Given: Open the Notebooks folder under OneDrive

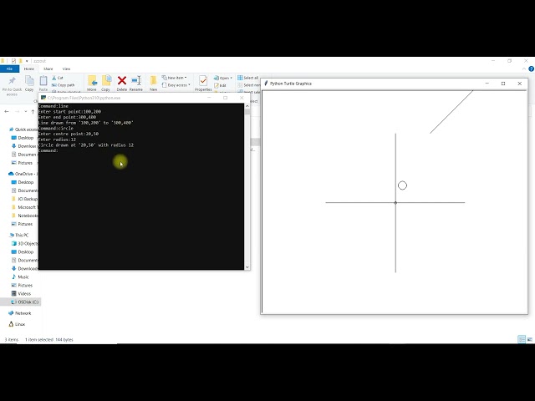Looking at the screenshot, I should click(24, 216).
